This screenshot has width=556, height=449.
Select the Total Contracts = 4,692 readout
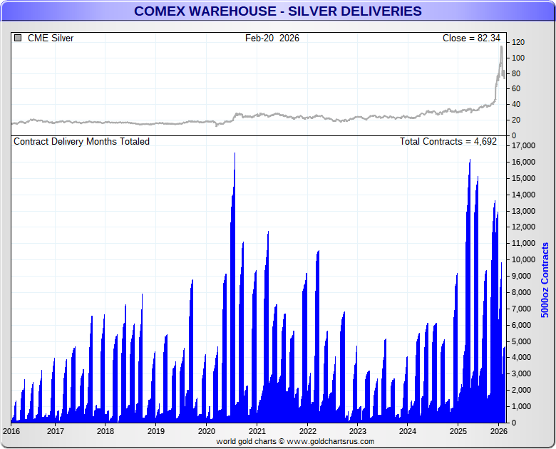click(448, 142)
